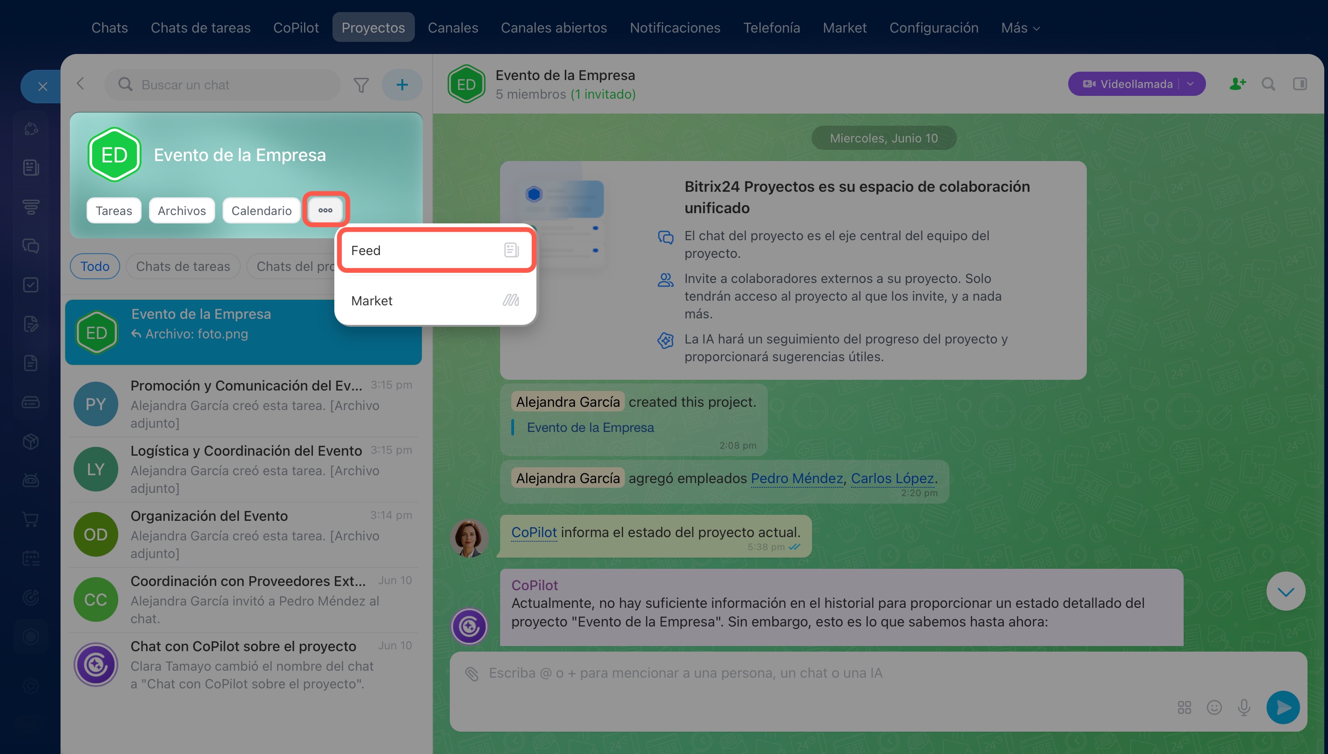Open the Configuración tab
The height and width of the screenshot is (754, 1328).
(x=934, y=27)
